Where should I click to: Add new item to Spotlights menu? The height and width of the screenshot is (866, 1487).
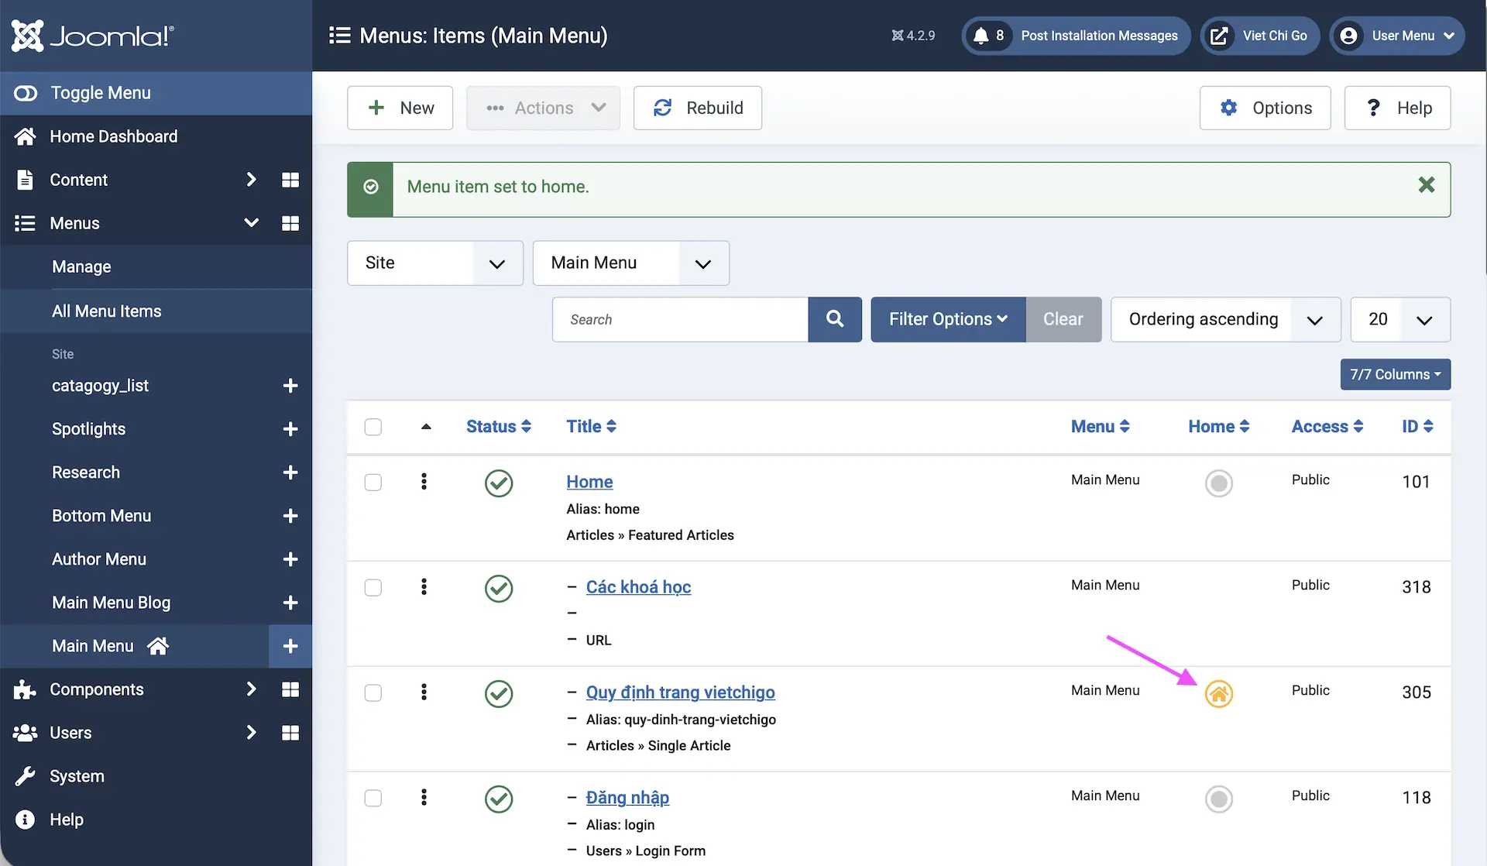pos(290,429)
